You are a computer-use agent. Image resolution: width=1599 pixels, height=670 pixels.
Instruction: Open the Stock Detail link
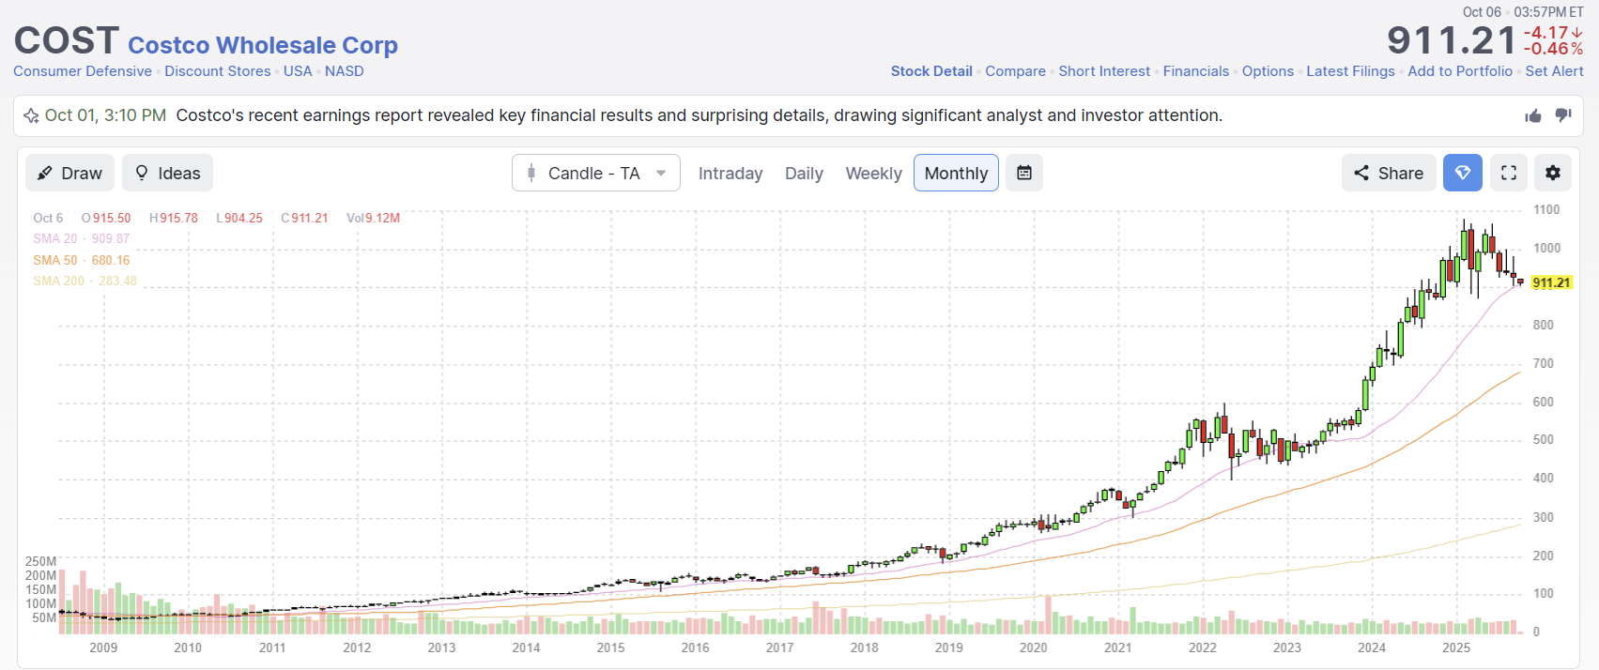[x=931, y=71]
